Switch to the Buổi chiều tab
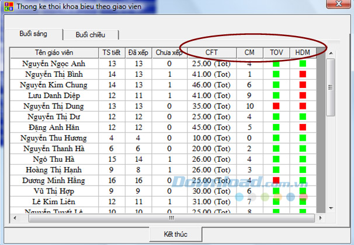Viewport: 354px width, 245px height. pyautogui.click(x=91, y=35)
